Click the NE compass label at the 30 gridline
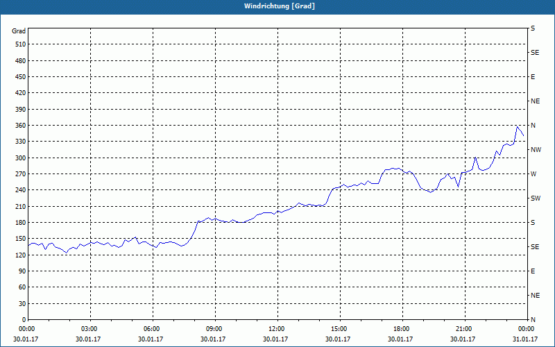The height and width of the screenshot is (347, 555). point(535,296)
